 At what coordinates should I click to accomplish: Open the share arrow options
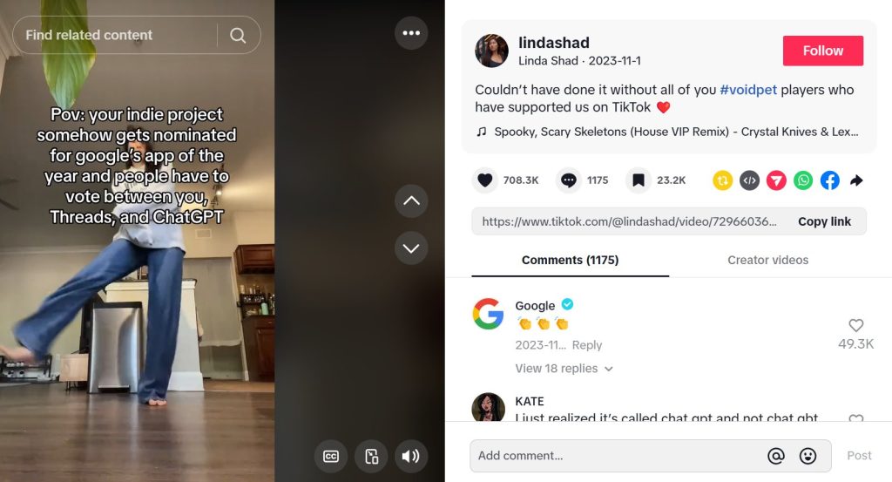pos(856,180)
